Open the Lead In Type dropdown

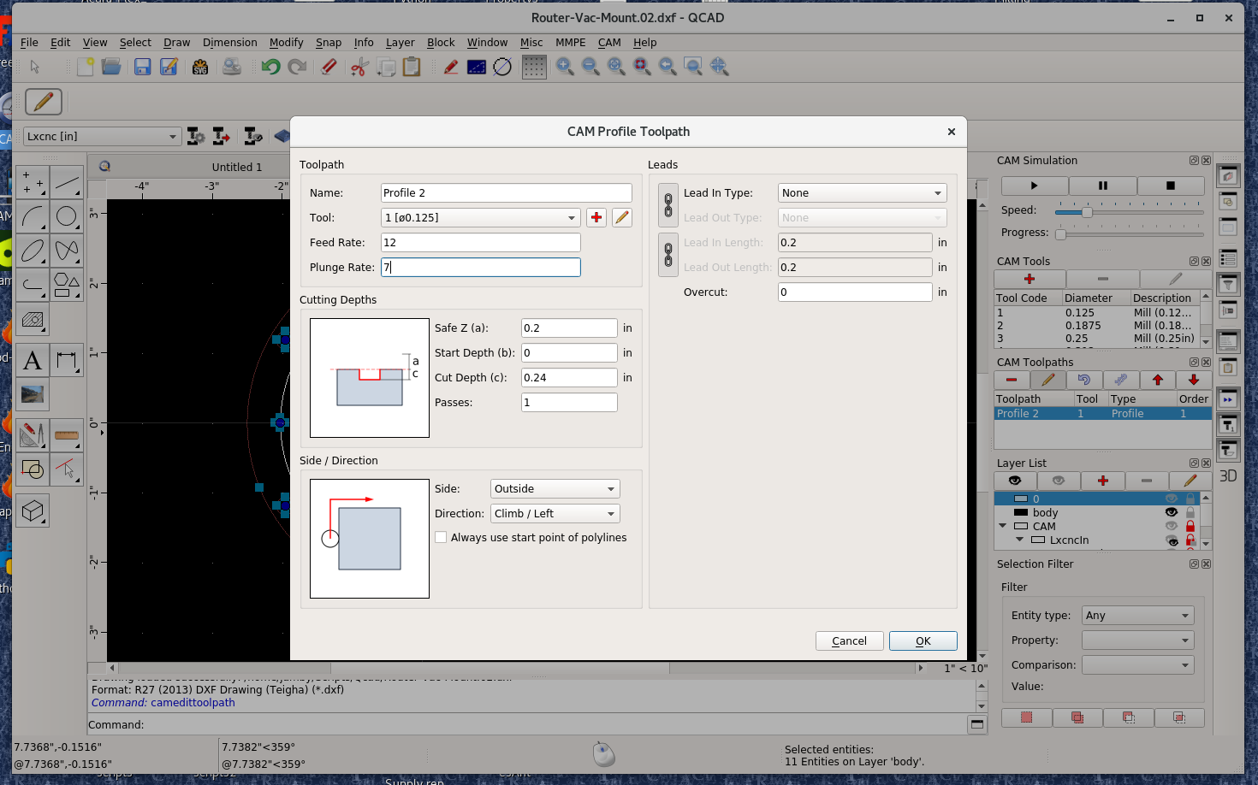[862, 193]
